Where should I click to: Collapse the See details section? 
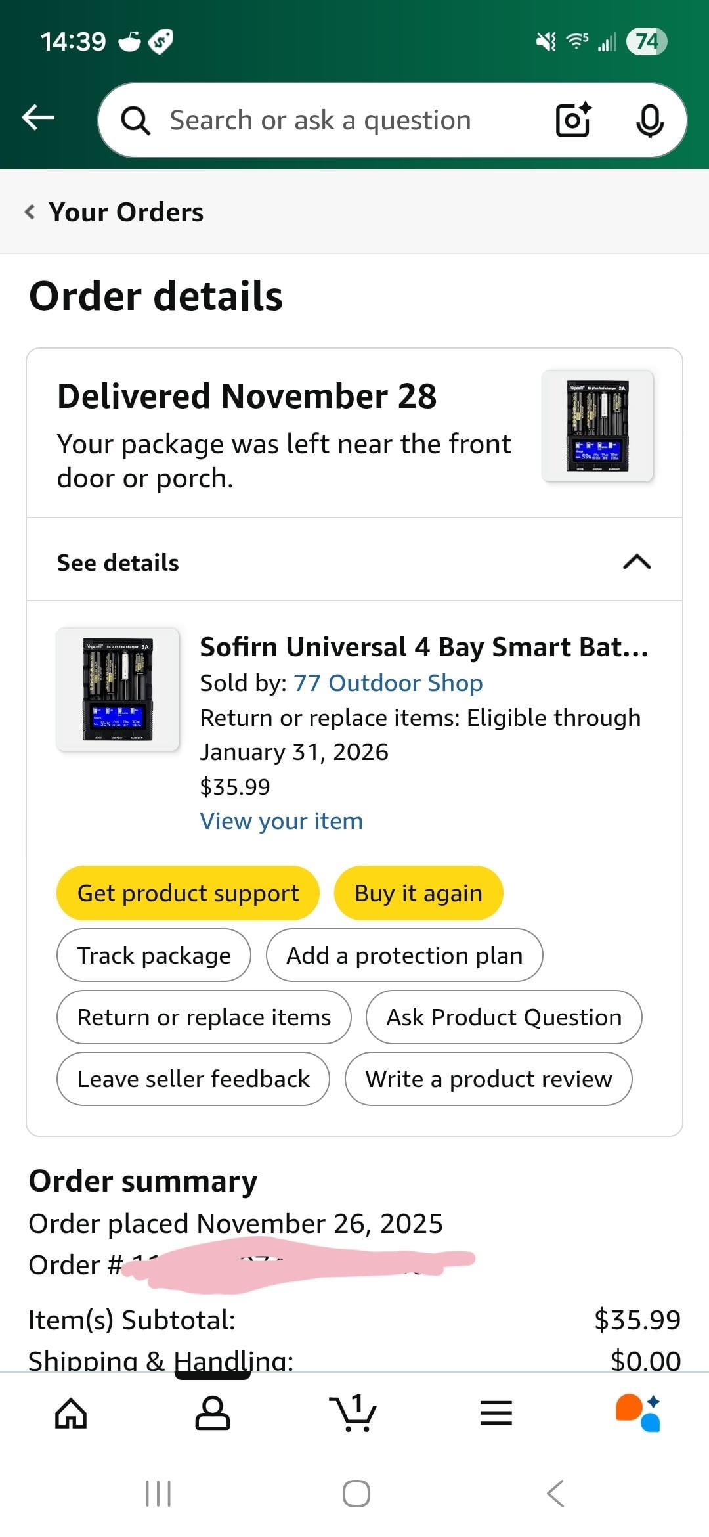tap(636, 562)
